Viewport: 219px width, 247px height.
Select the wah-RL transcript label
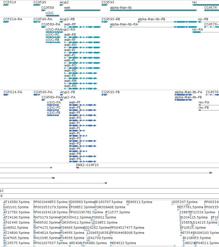[x=70, y=60]
